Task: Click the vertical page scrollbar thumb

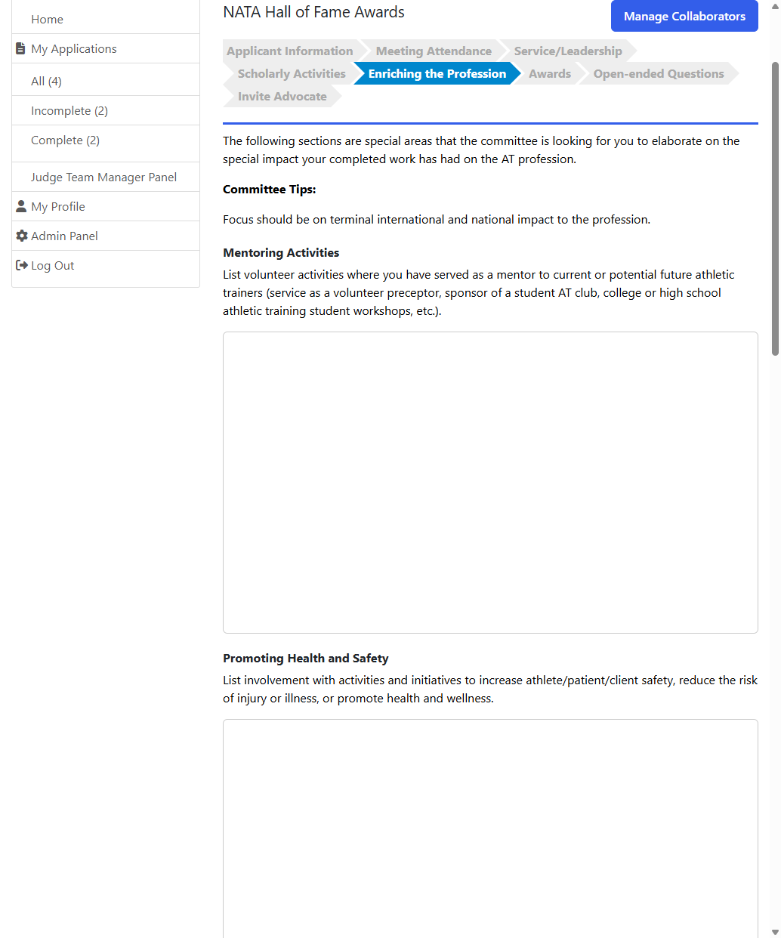Action: coord(775,208)
